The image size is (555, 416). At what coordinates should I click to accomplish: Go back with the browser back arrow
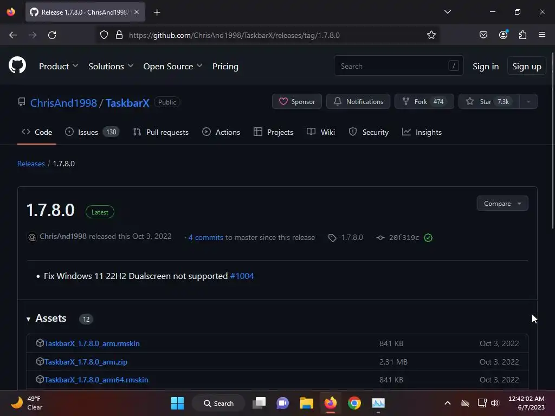tap(13, 35)
